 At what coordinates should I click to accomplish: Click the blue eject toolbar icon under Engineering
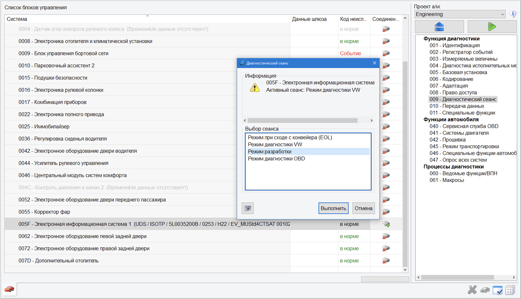click(439, 26)
